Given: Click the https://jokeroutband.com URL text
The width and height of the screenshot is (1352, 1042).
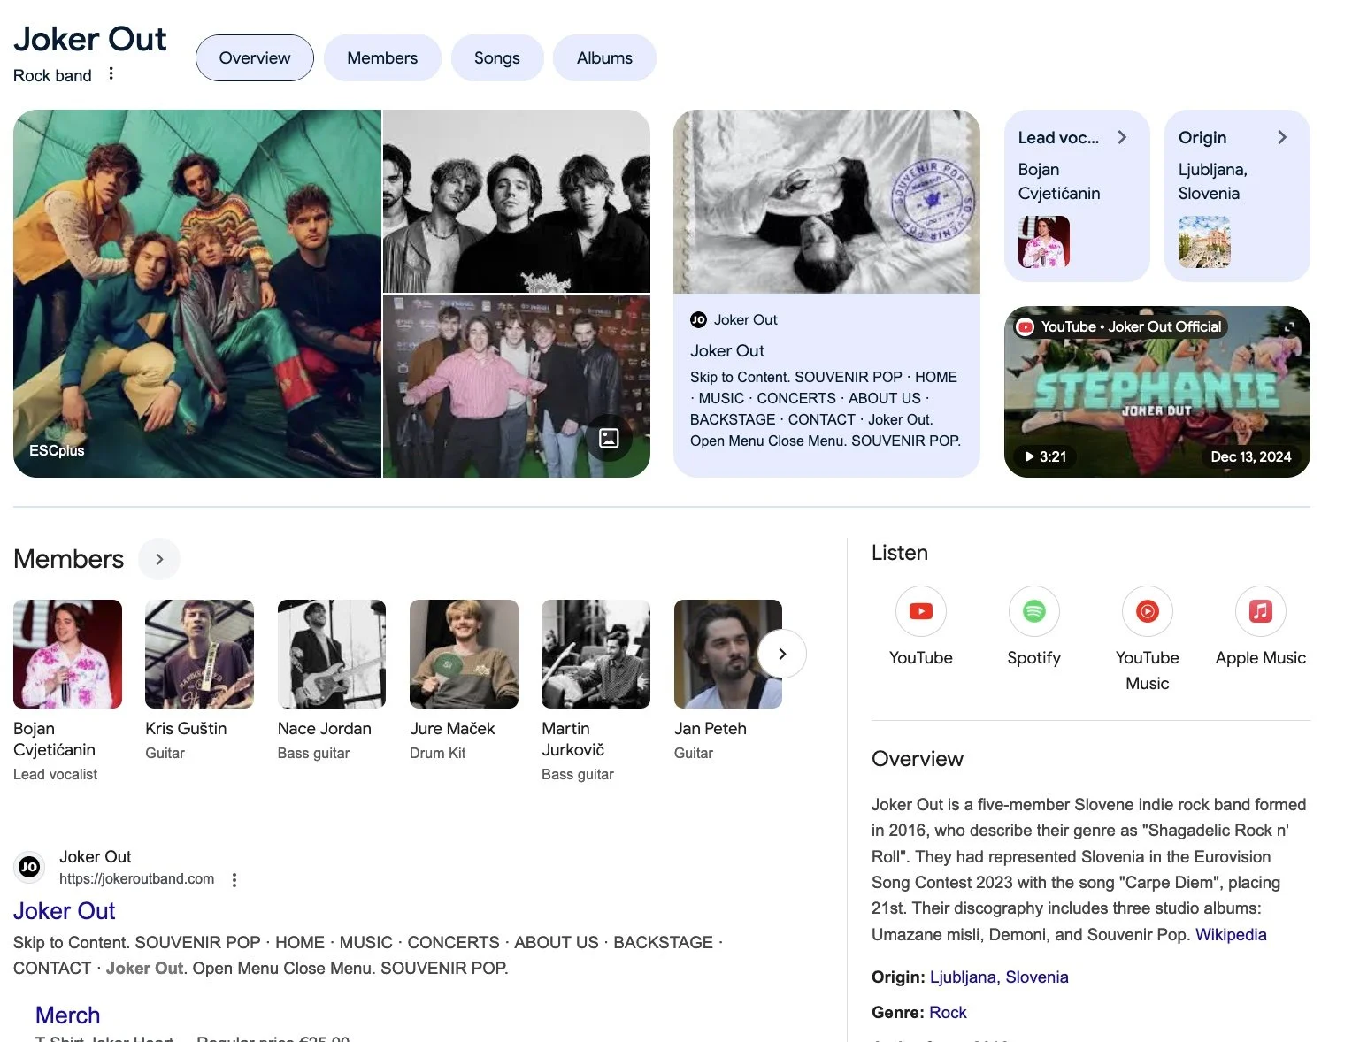Looking at the screenshot, I should 137,879.
